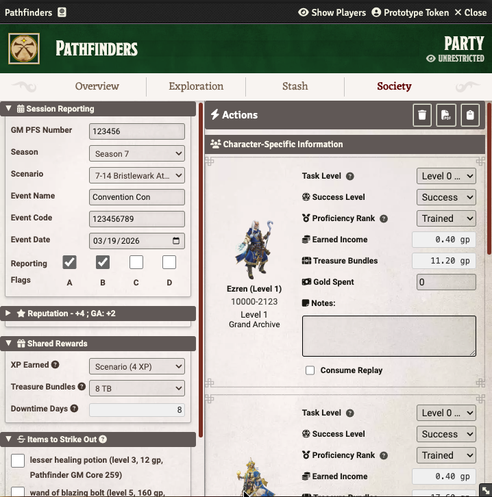
Task: Switch to the Exploration tab
Action: point(196,86)
